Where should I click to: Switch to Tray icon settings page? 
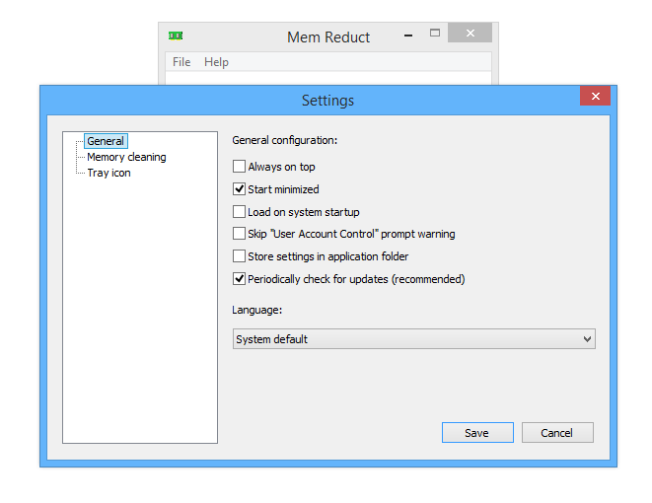(x=109, y=173)
